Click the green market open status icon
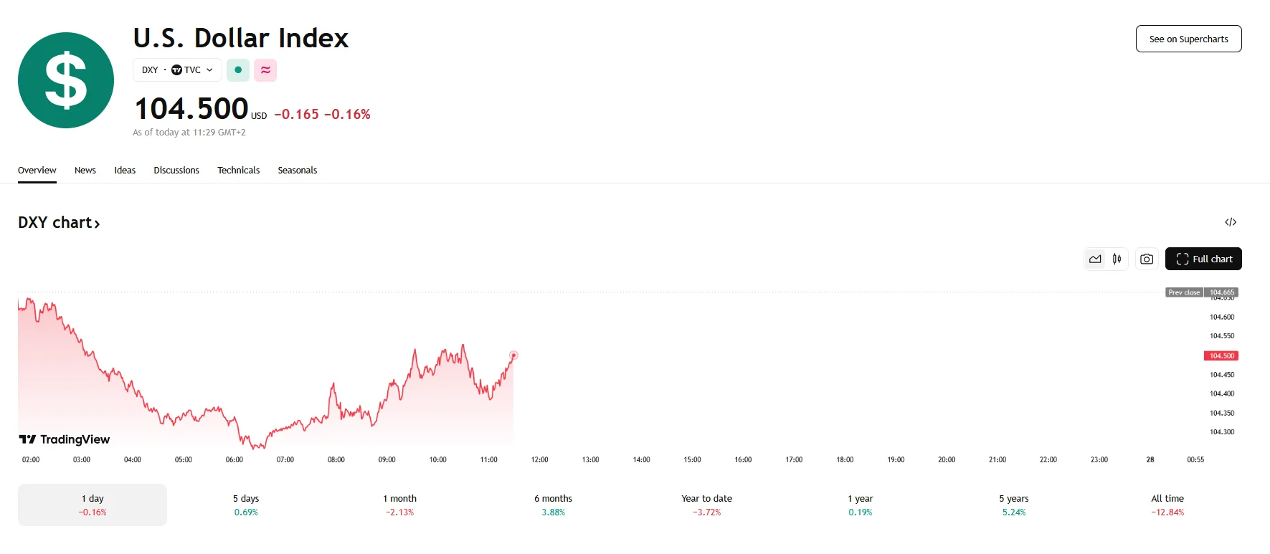Screen dimensions: 1270x554 238,70
